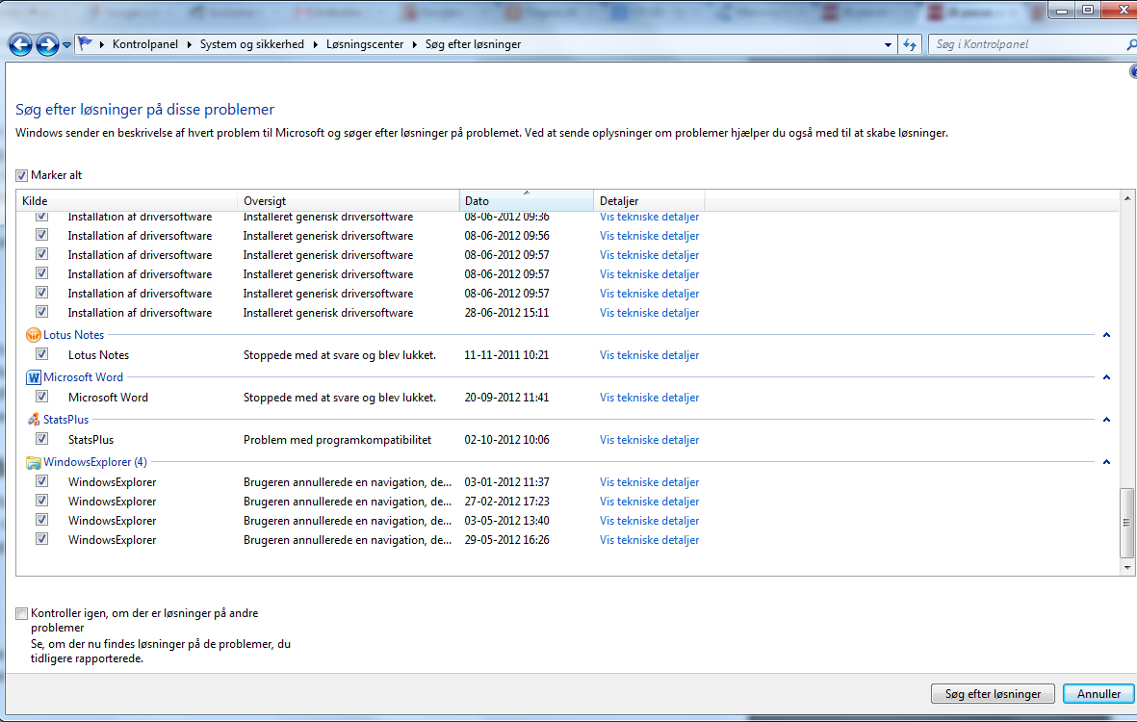Screen dimensions: 1137x722
Task: Uncheck the StatsPlus problem checkbox
Action: coord(41,439)
